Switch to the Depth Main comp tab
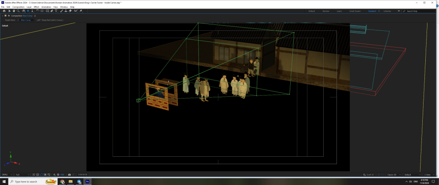This screenshot has height=185, width=439. [10, 20]
